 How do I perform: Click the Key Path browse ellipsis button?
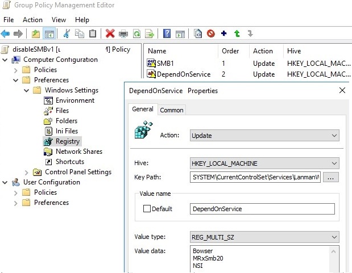[x=332, y=178]
